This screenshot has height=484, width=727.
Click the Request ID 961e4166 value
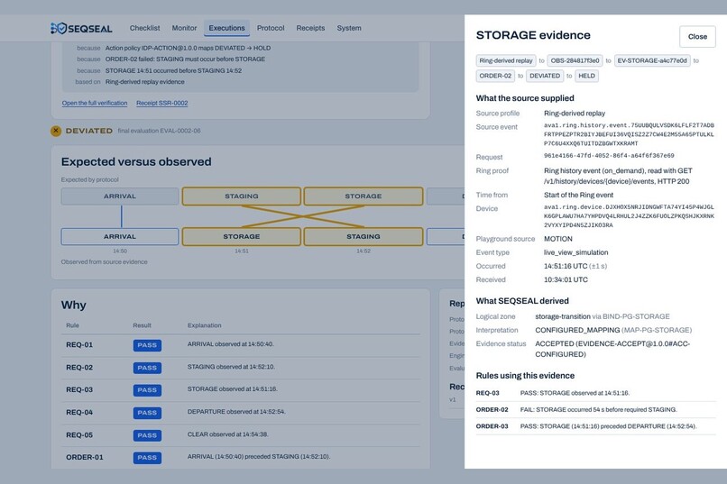[x=609, y=156]
